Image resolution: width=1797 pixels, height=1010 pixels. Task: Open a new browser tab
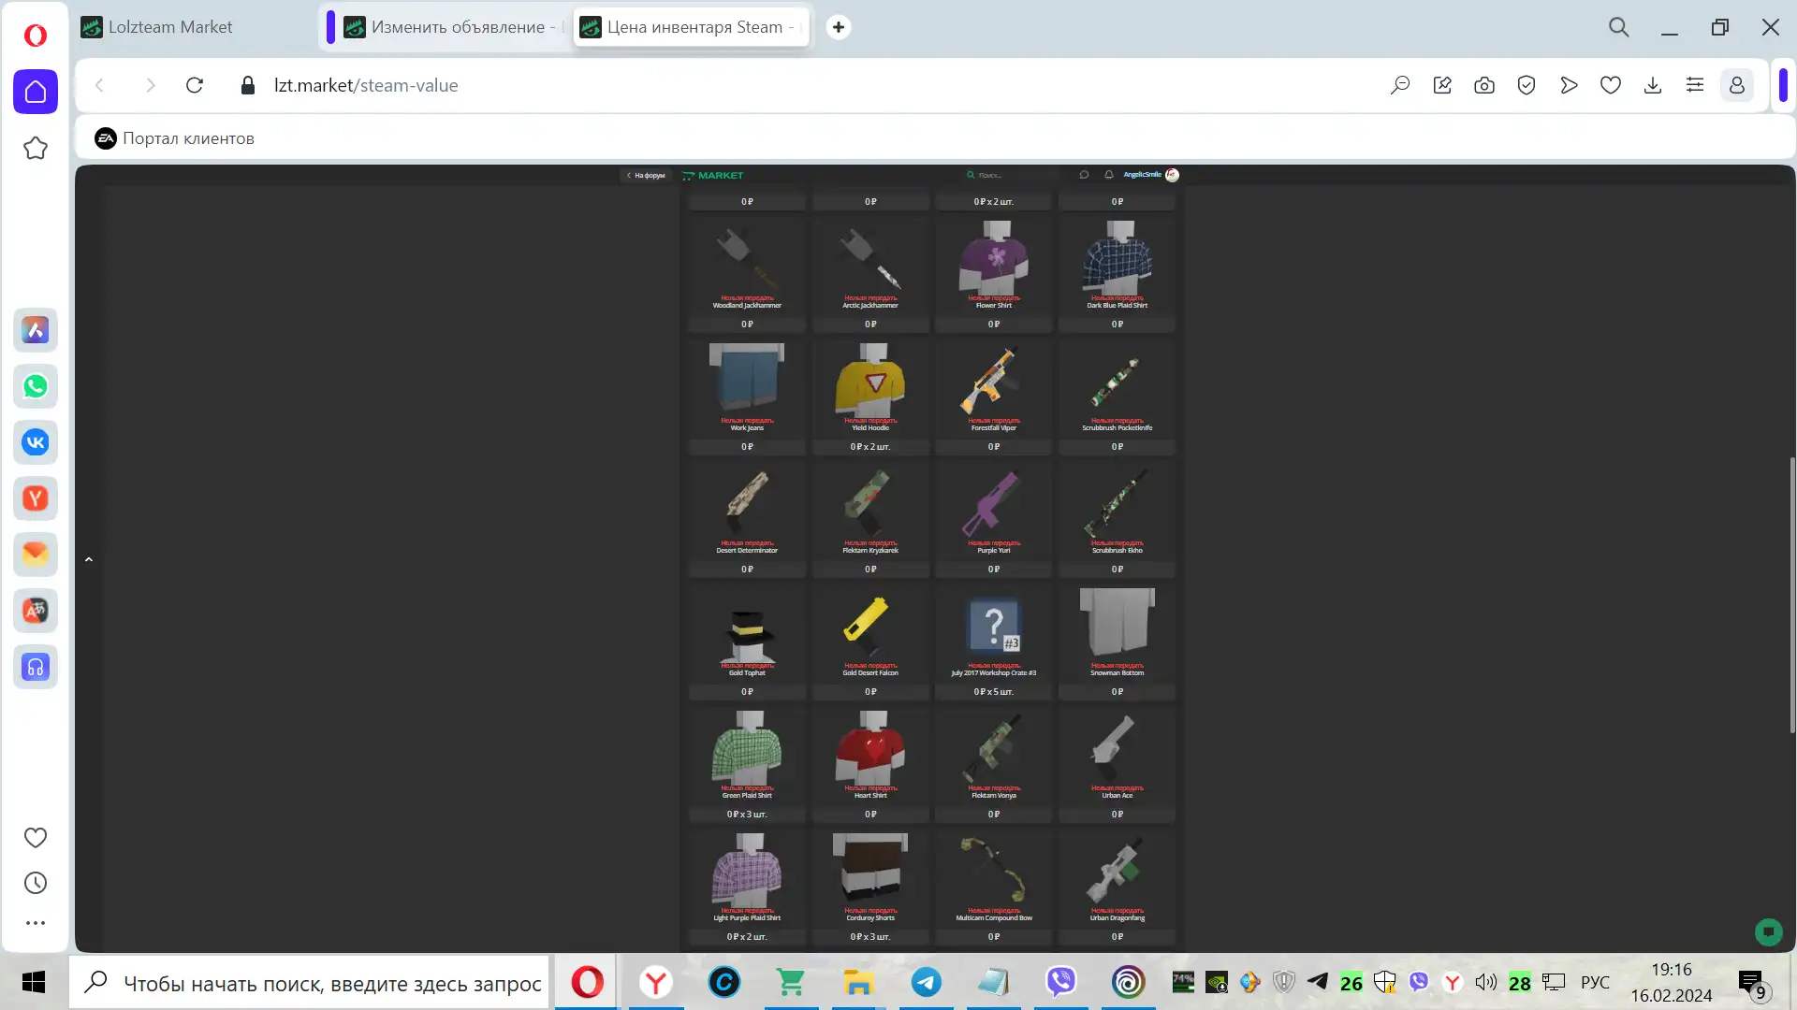click(x=839, y=27)
